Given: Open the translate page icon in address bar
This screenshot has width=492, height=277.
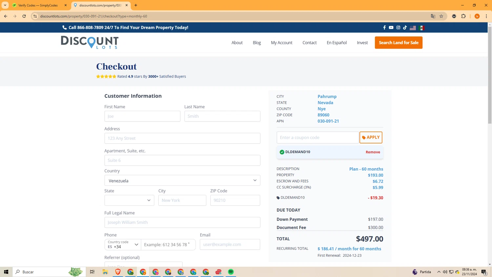Looking at the screenshot, I should [433, 16].
